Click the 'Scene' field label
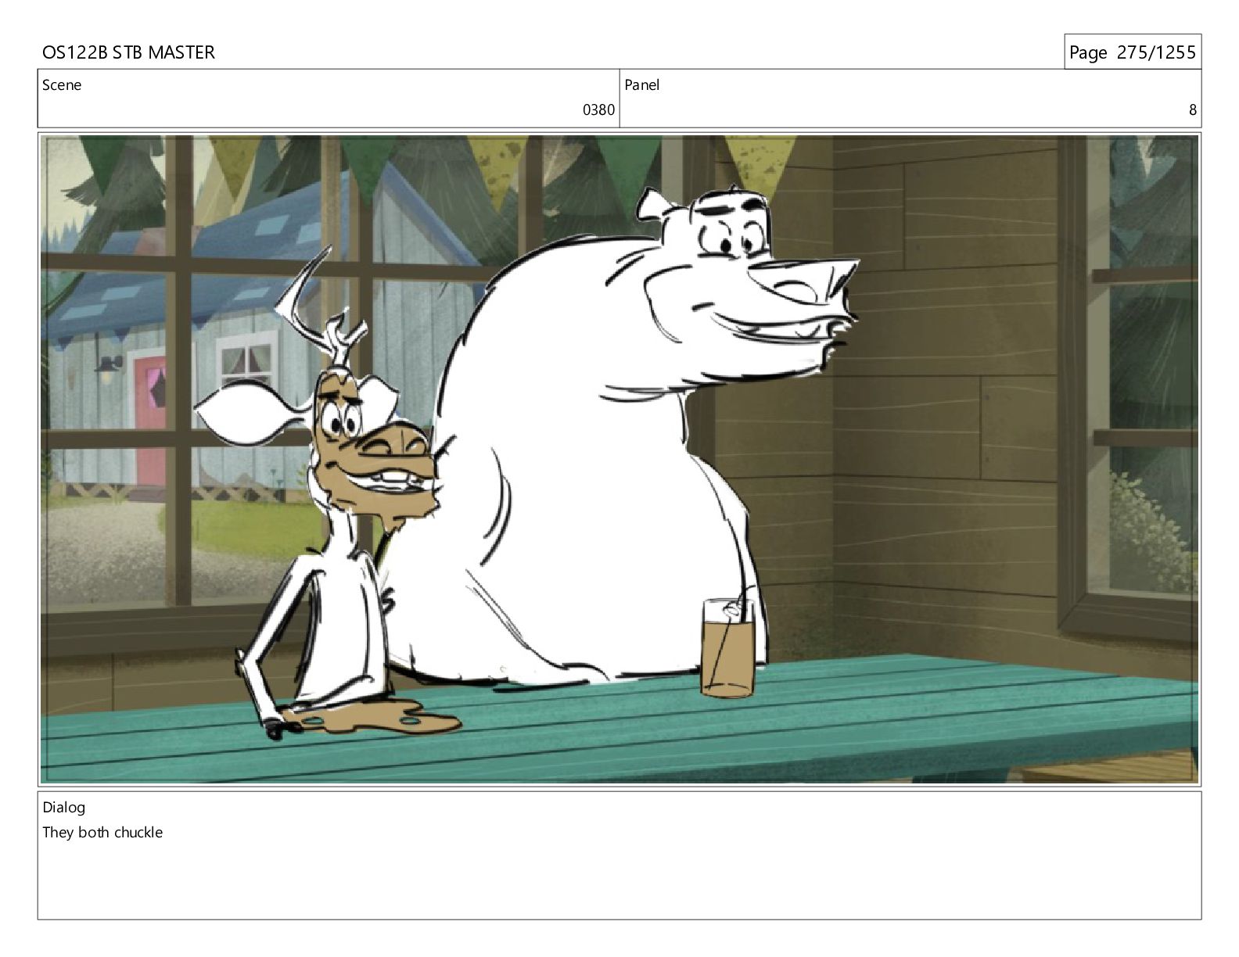The height and width of the screenshot is (957, 1239). [x=62, y=85]
